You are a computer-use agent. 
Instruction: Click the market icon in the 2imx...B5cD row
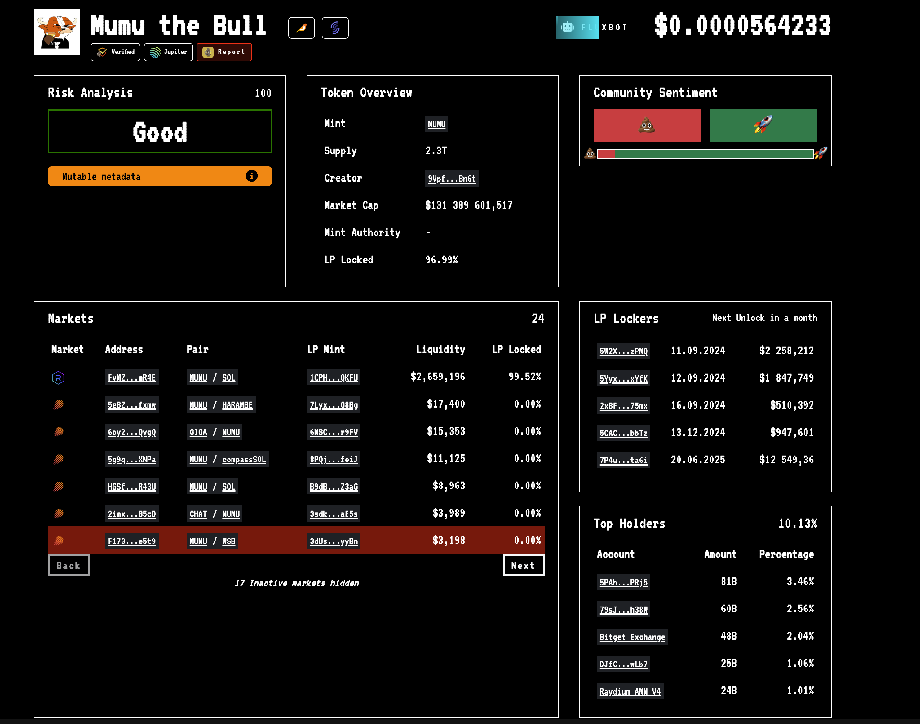(x=59, y=514)
